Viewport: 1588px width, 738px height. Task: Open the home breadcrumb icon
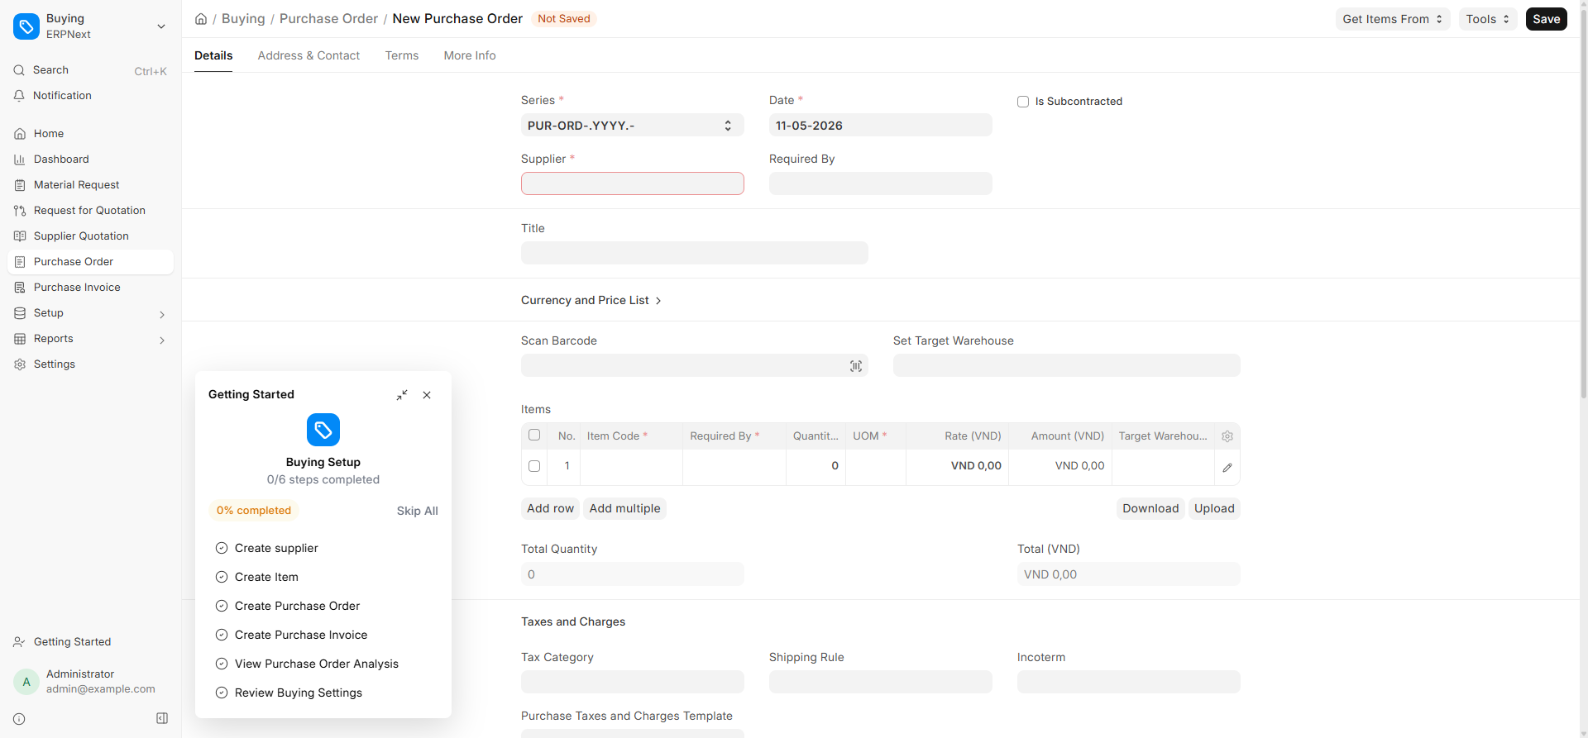201,19
